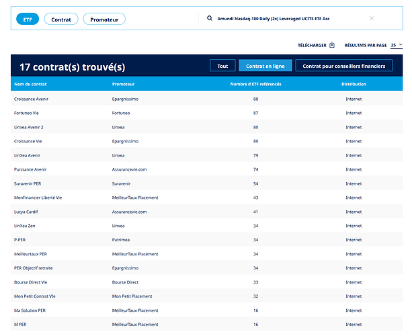This screenshot has height=336, width=412.
Task: Click the Amundi Nasdaq-100 search input
Action: tap(274, 19)
